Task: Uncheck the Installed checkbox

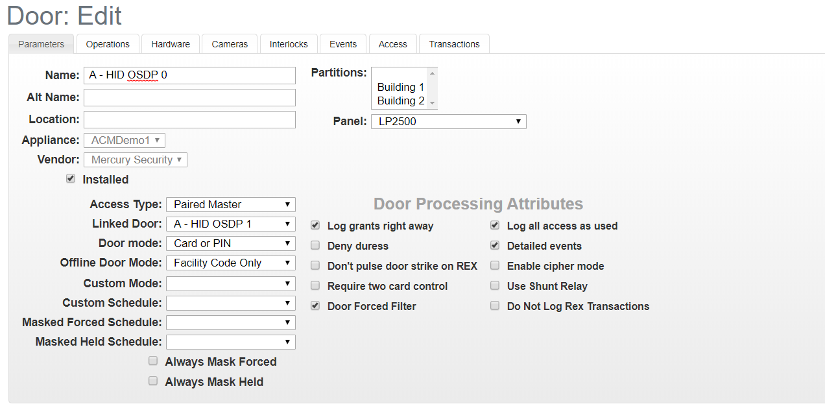Action: [70, 179]
